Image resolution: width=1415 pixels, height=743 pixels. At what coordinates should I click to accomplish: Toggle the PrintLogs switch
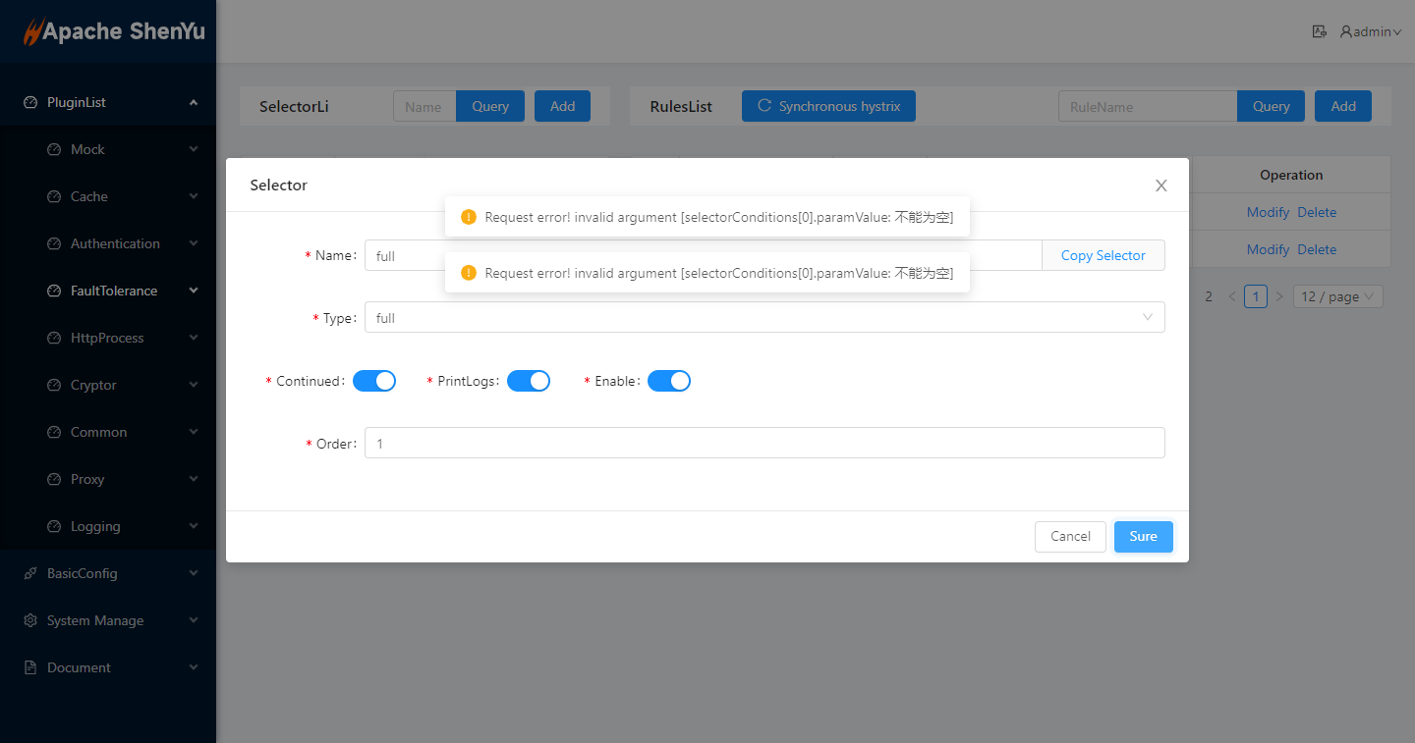coord(529,381)
